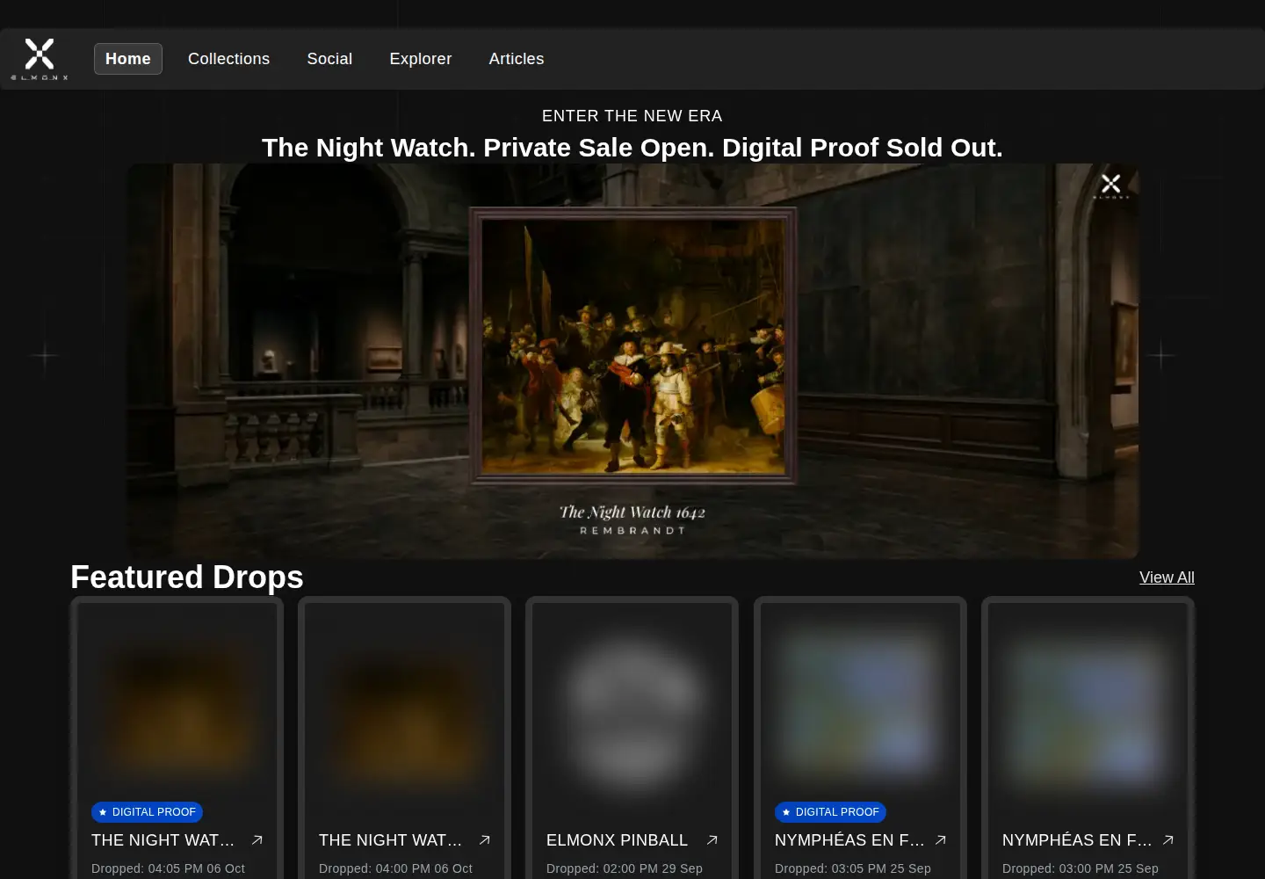Click title of Nymphéas dropped 03:00 PM
The image size is (1265, 879).
[x=1077, y=840]
